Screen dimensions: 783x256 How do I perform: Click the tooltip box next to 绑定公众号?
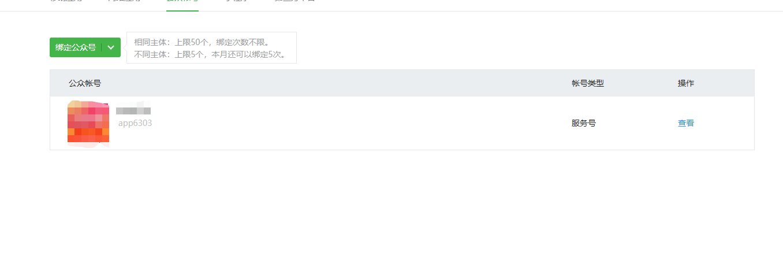(211, 48)
